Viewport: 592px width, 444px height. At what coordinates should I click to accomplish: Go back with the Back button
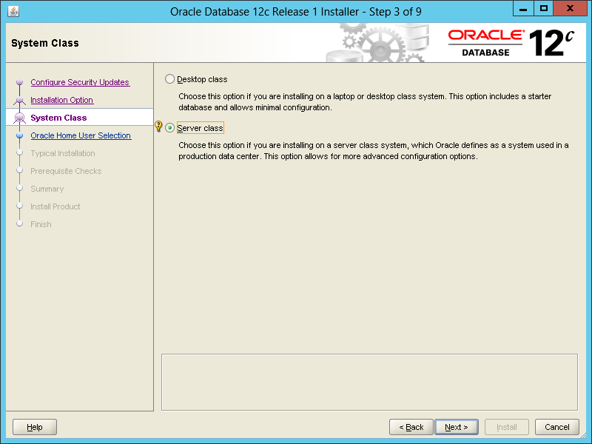pos(411,427)
